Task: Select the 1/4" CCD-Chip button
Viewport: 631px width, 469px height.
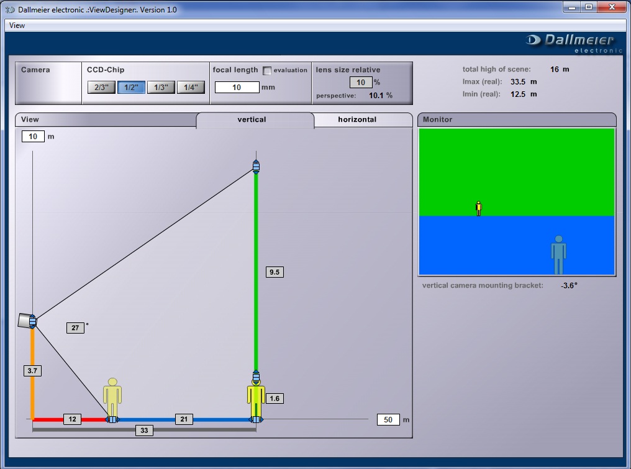Action: [x=191, y=88]
